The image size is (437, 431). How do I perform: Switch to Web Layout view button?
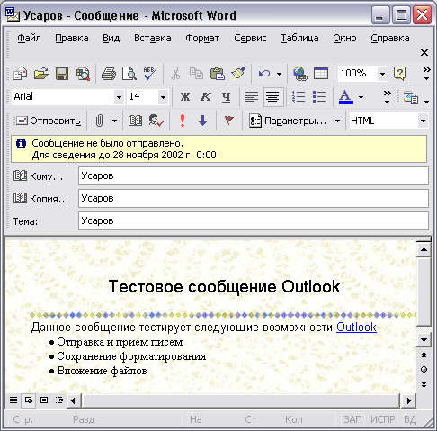pyautogui.click(x=29, y=400)
